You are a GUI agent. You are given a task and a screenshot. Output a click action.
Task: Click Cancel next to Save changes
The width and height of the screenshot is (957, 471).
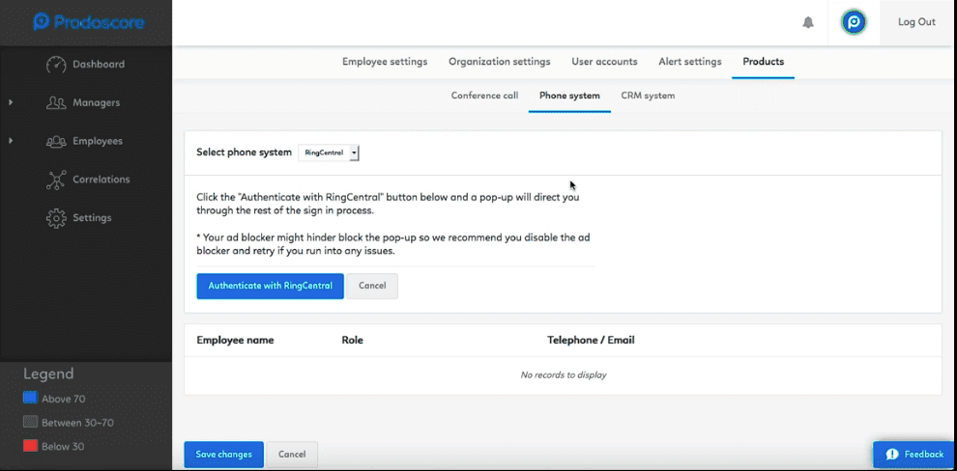click(292, 455)
